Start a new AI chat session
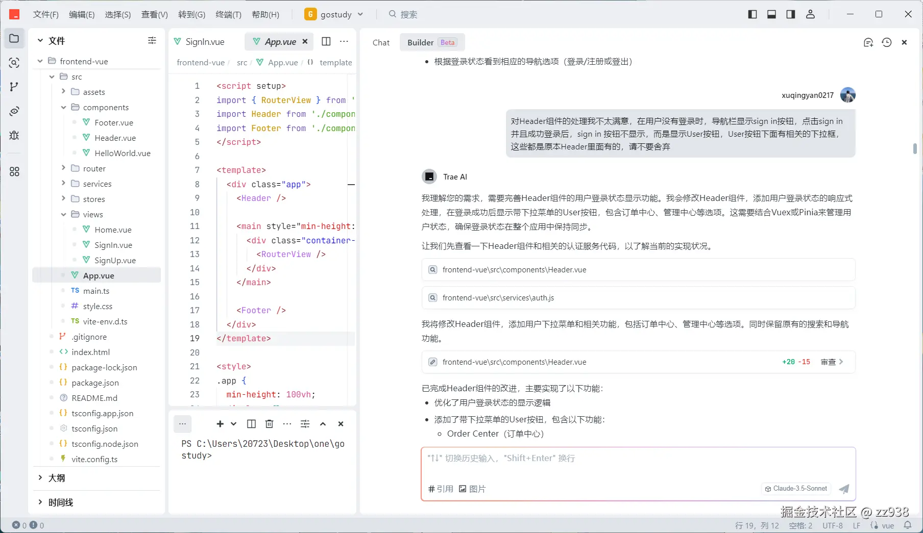 tap(868, 42)
